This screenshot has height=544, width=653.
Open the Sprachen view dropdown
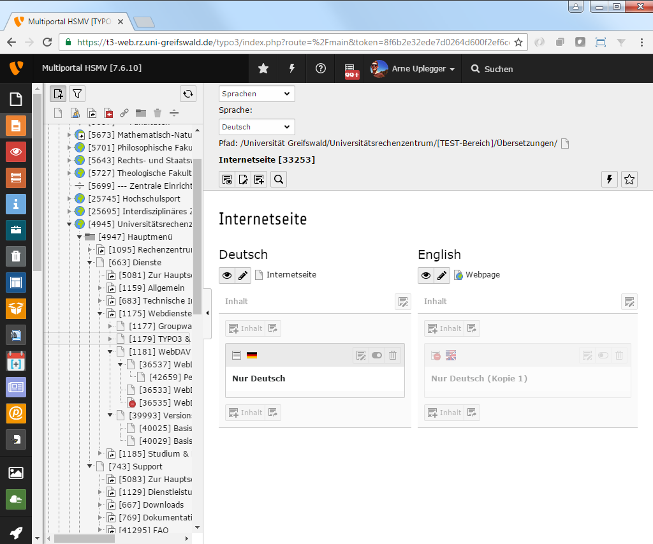tap(256, 94)
